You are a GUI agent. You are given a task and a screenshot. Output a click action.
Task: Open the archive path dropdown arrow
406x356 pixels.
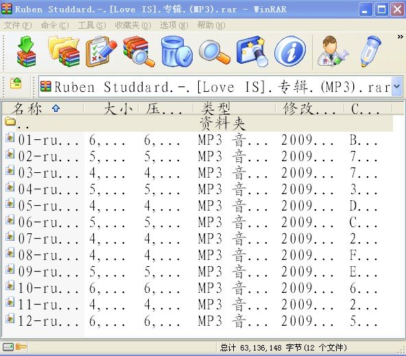396,86
